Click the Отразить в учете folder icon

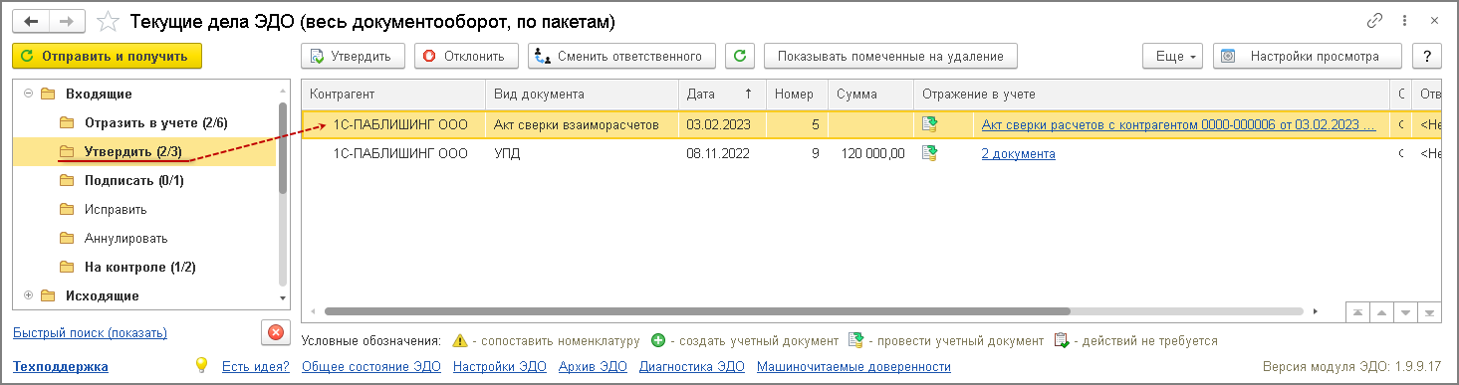(67, 122)
